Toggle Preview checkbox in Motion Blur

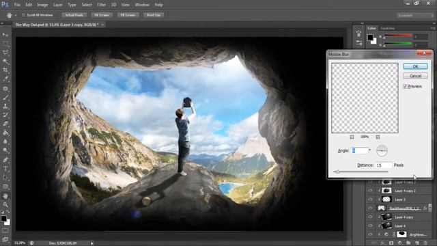[x=405, y=87]
